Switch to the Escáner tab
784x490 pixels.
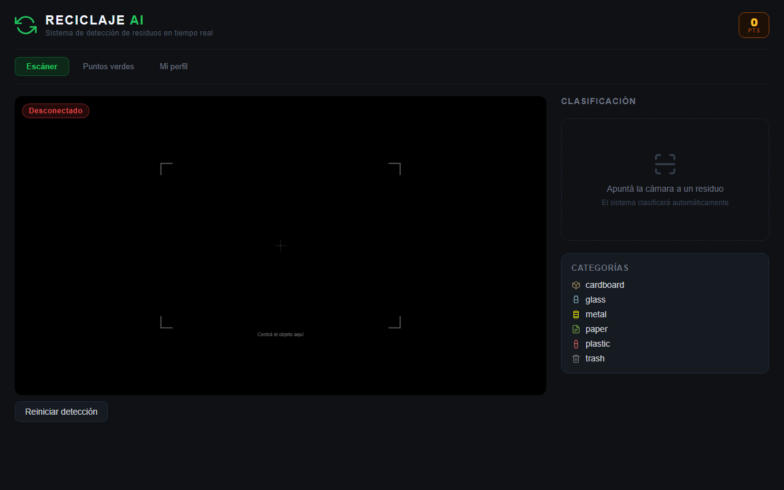point(42,66)
